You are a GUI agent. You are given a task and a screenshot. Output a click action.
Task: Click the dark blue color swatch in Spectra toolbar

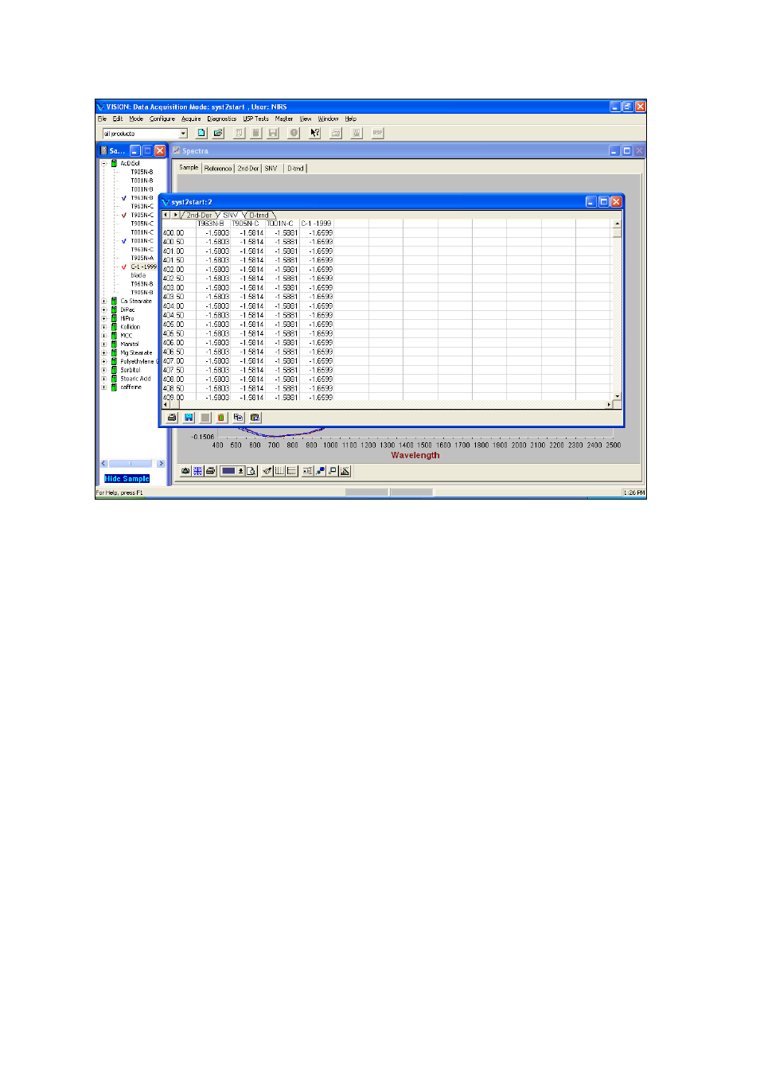point(228,471)
